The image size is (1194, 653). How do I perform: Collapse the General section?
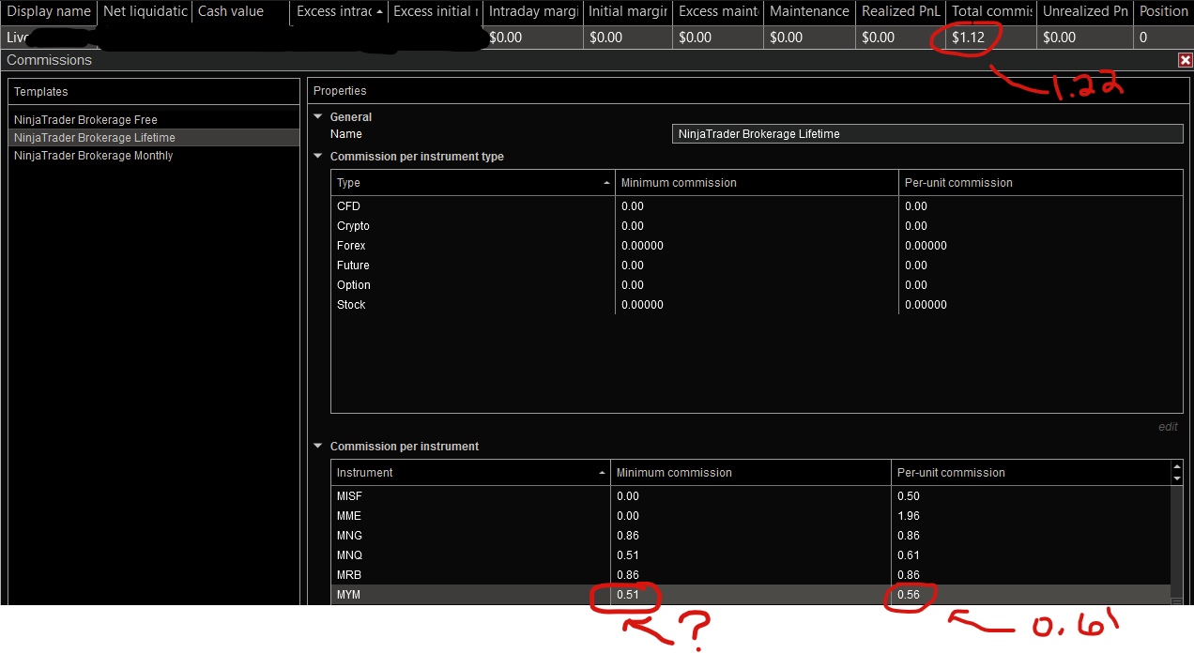(318, 117)
